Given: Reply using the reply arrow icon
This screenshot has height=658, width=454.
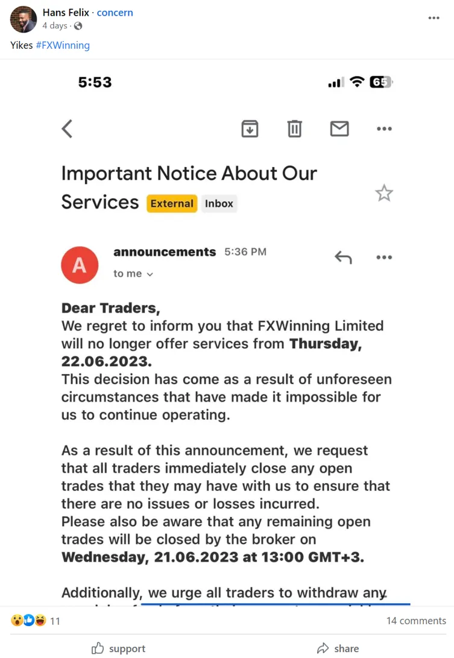Looking at the screenshot, I should [343, 258].
